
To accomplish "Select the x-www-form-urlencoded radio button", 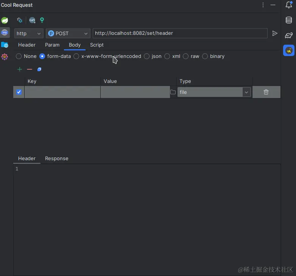I will tap(76, 56).
